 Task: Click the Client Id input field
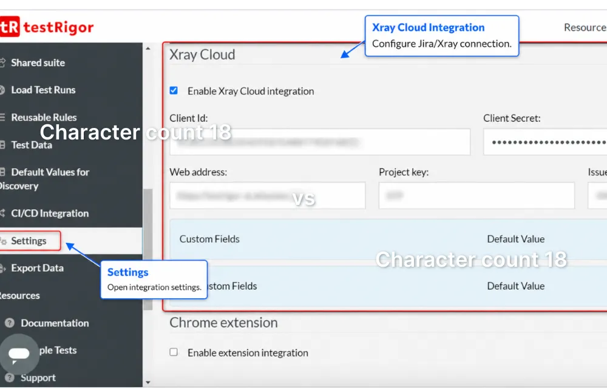pos(320,142)
